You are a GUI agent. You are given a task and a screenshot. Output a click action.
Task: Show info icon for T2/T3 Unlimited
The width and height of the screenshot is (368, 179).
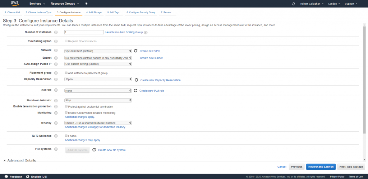pos(56,136)
